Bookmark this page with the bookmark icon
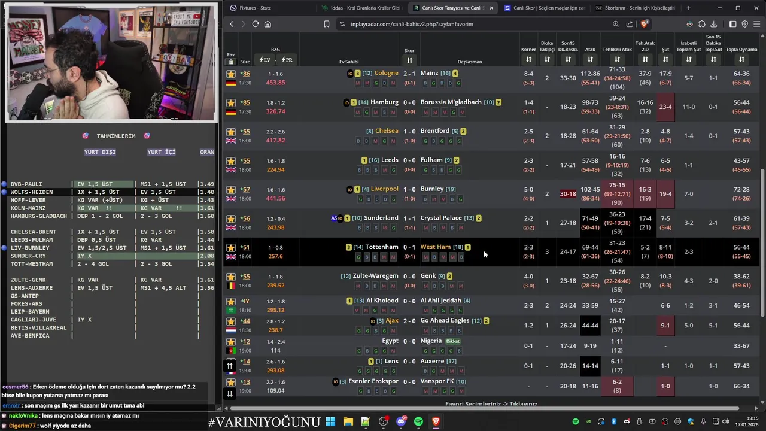This screenshot has width=766, height=431. click(x=326, y=24)
